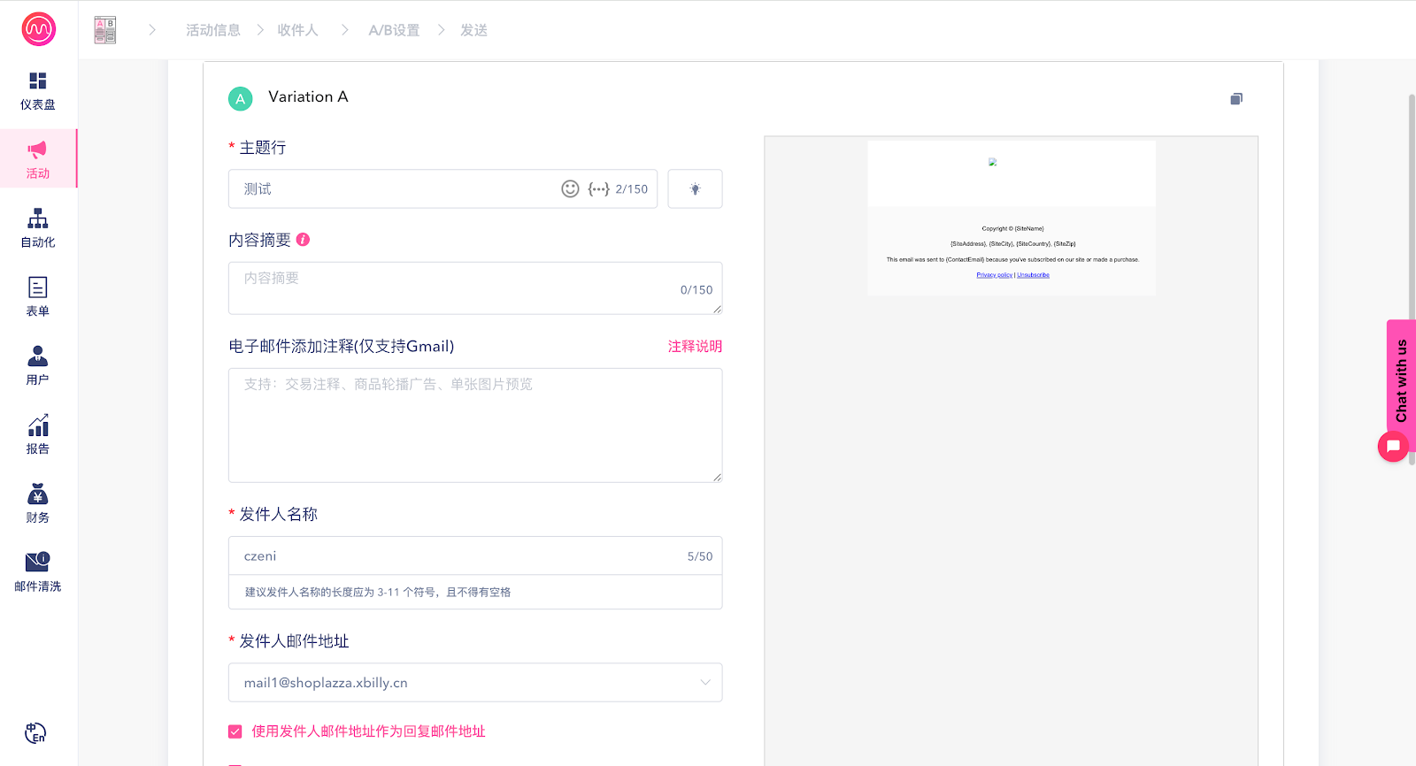Screen dimensions: 1416x766
Task: Click the lightbulb subject suggestion button
Action: (695, 189)
